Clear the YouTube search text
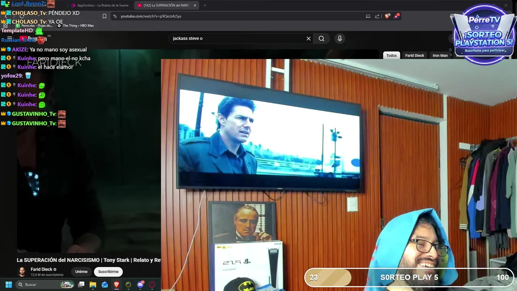 [309, 38]
